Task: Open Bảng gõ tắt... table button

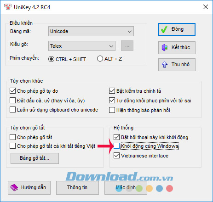Action: (35, 158)
